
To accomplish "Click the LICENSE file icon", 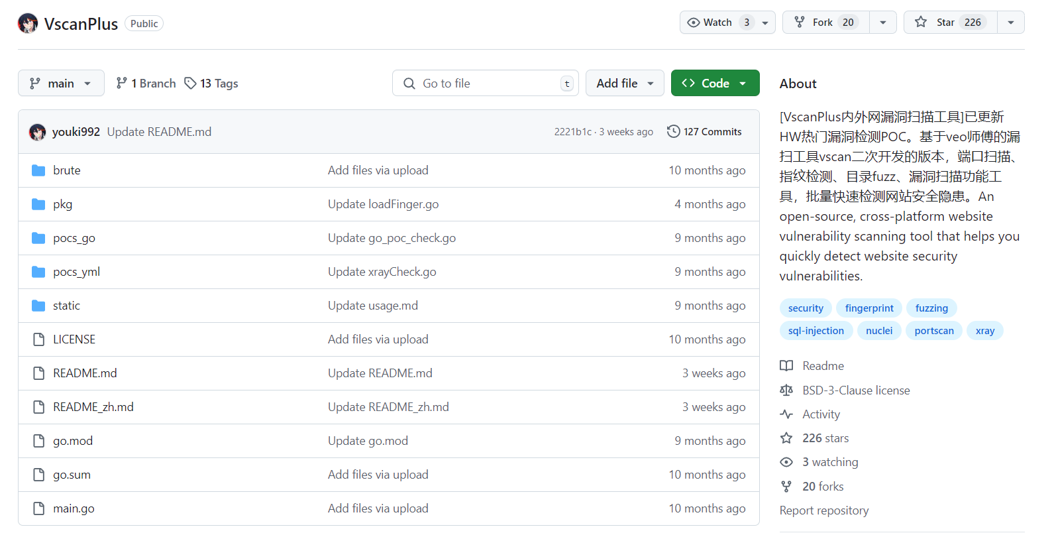I will 38,339.
